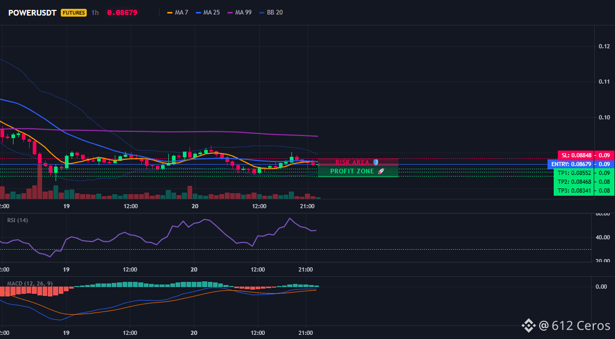Click the PROFIT ZONE rocket box
The width and height of the screenshot is (615, 339).
[358, 171]
